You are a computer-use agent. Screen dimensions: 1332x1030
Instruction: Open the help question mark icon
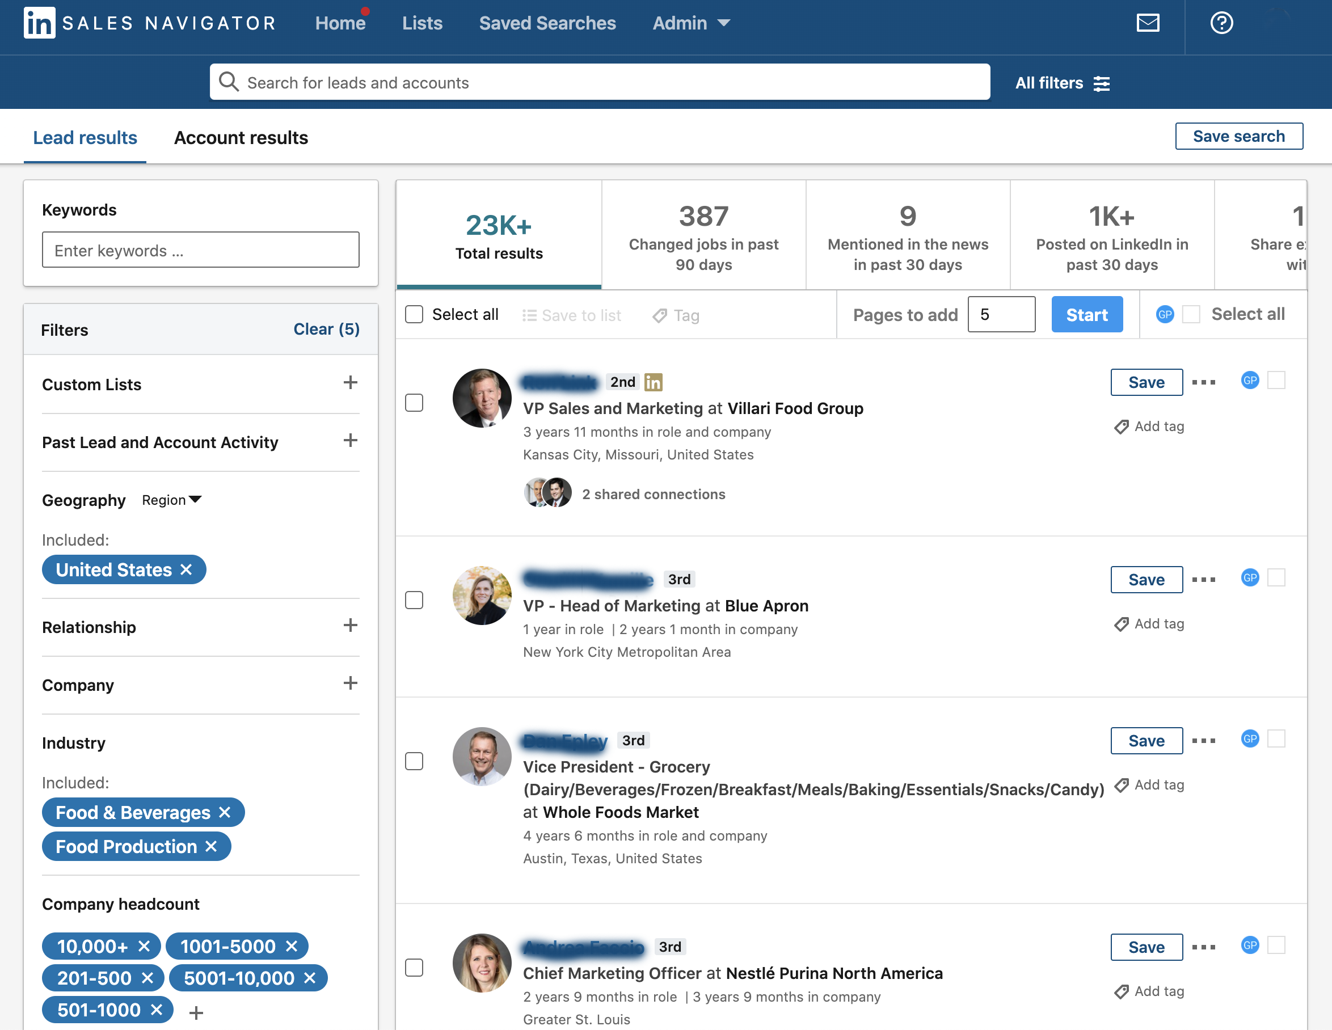(x=1221, y=23)
